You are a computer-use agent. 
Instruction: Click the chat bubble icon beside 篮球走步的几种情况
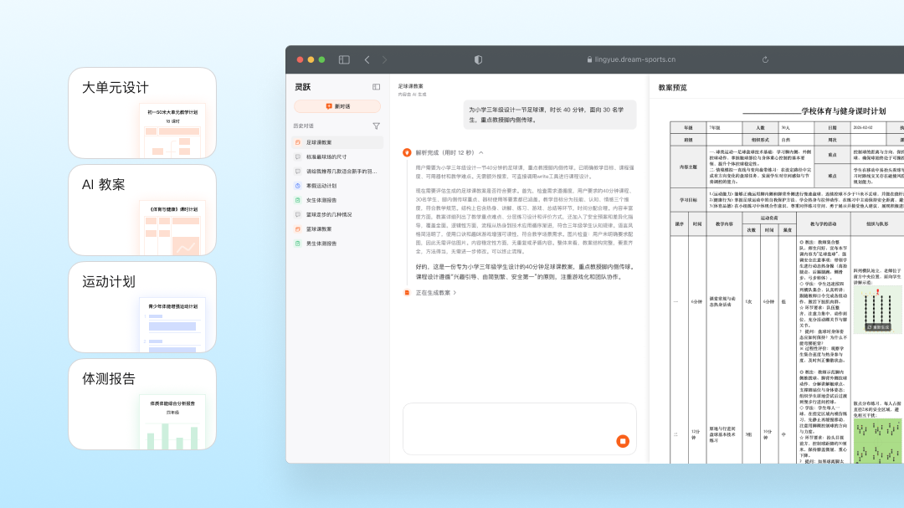(297, 214)
